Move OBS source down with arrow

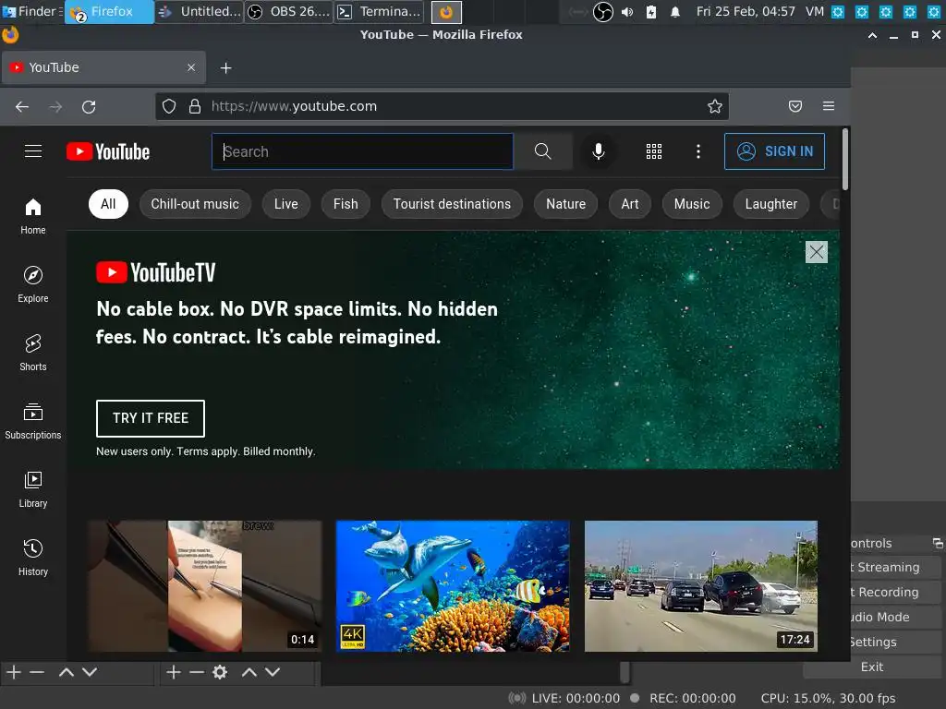[x=273, y=672]
